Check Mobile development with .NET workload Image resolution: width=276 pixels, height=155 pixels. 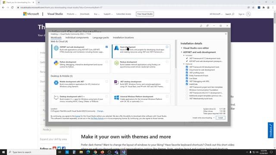pyautogui.click(x=107, y=81)
